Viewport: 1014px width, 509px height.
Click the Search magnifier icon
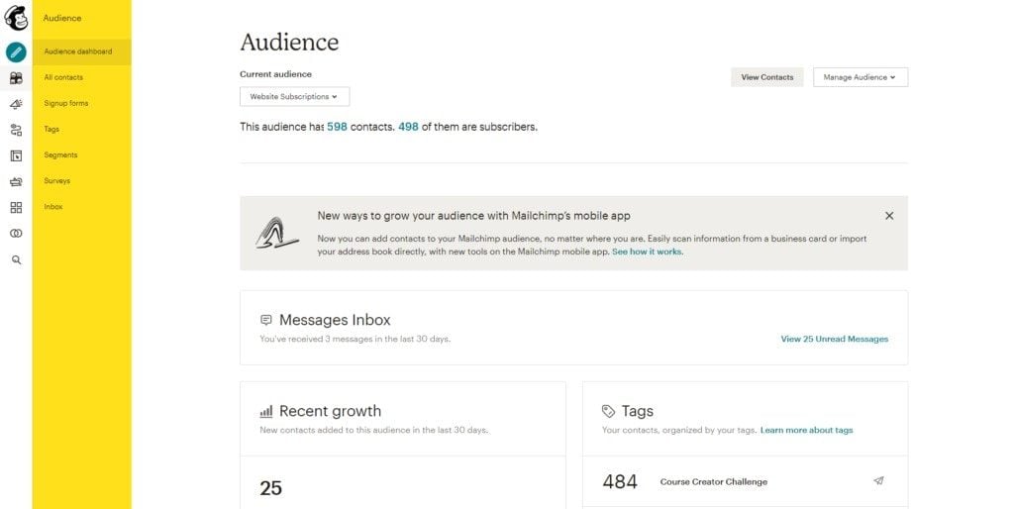(16, 259)
